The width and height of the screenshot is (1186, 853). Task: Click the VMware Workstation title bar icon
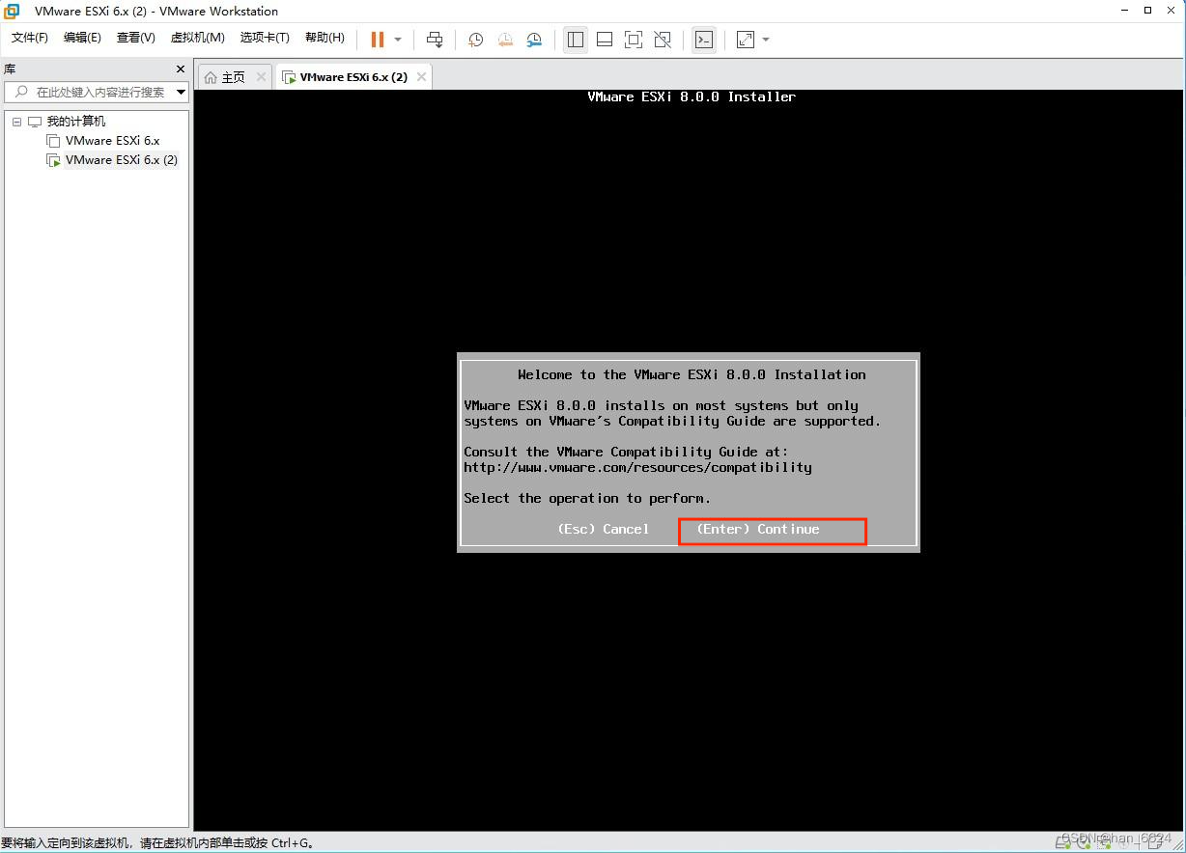(x=13, y=12)
